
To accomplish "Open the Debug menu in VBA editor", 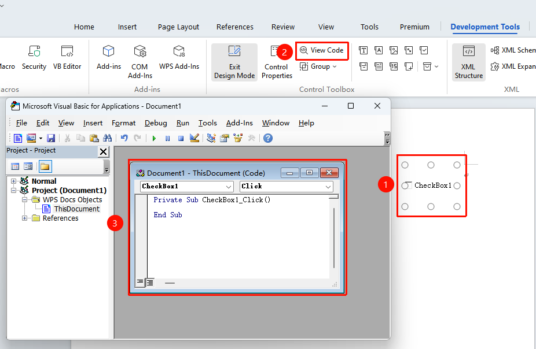I will pos(156,123).
